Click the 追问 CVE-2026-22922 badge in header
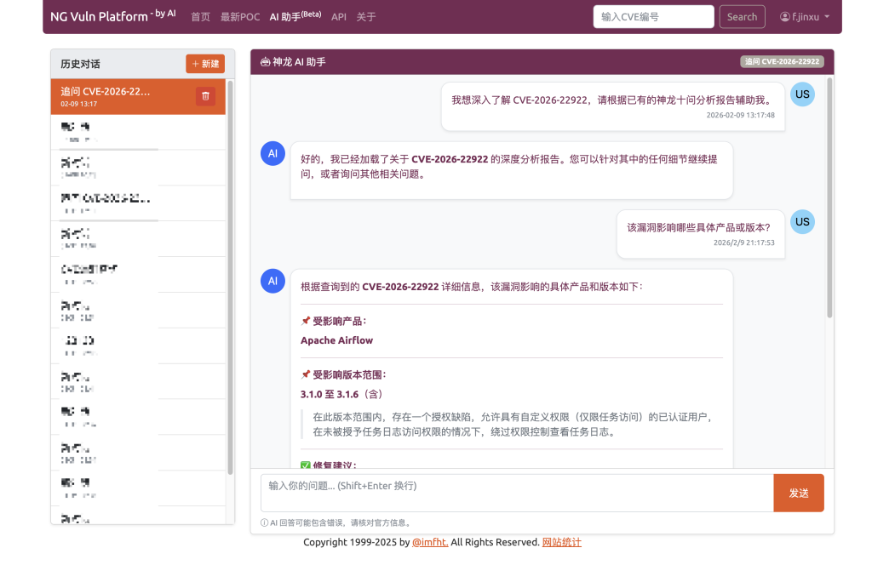This screenshot has height=565, width=872. [x=782, y=62]
